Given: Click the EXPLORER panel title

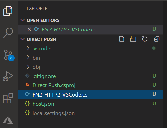Looking at the screenshot, I should tap(37, 8).
